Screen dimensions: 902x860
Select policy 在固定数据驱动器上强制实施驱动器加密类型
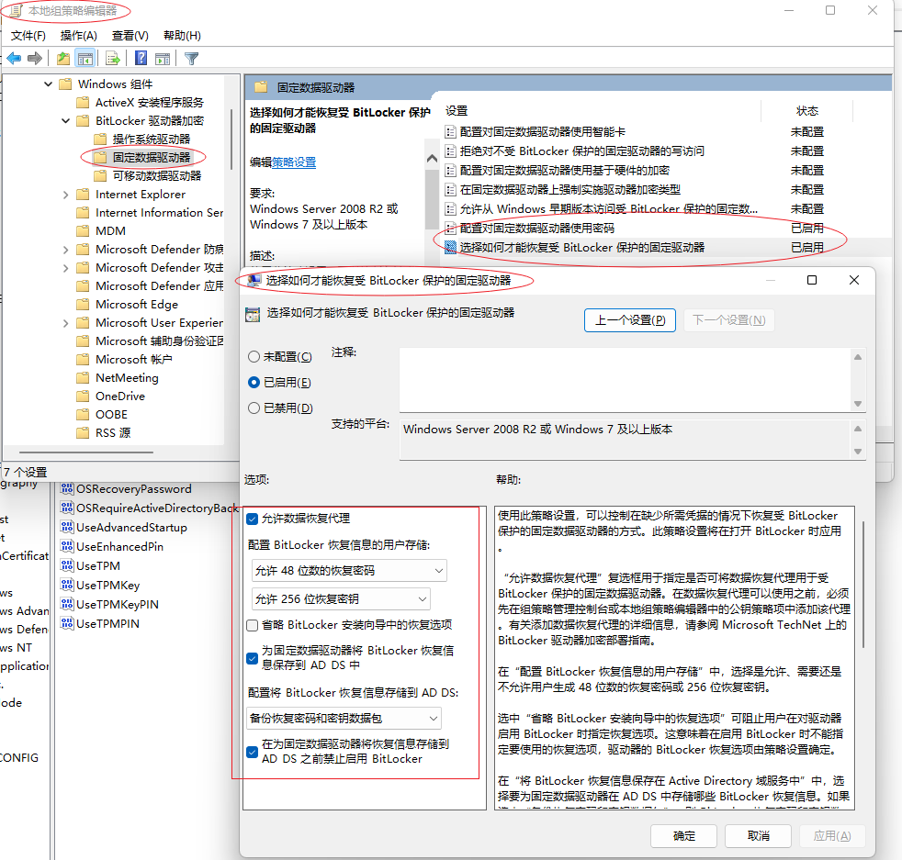coord(569,190)
